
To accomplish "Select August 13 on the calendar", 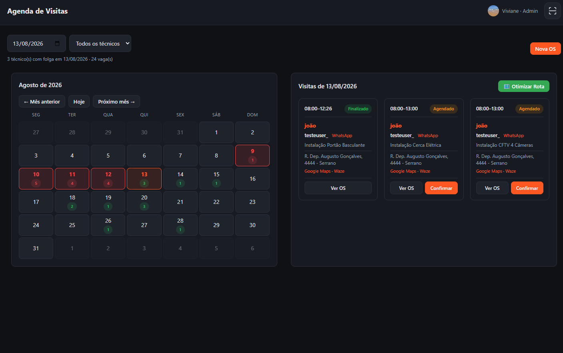I will coord(144,179).
